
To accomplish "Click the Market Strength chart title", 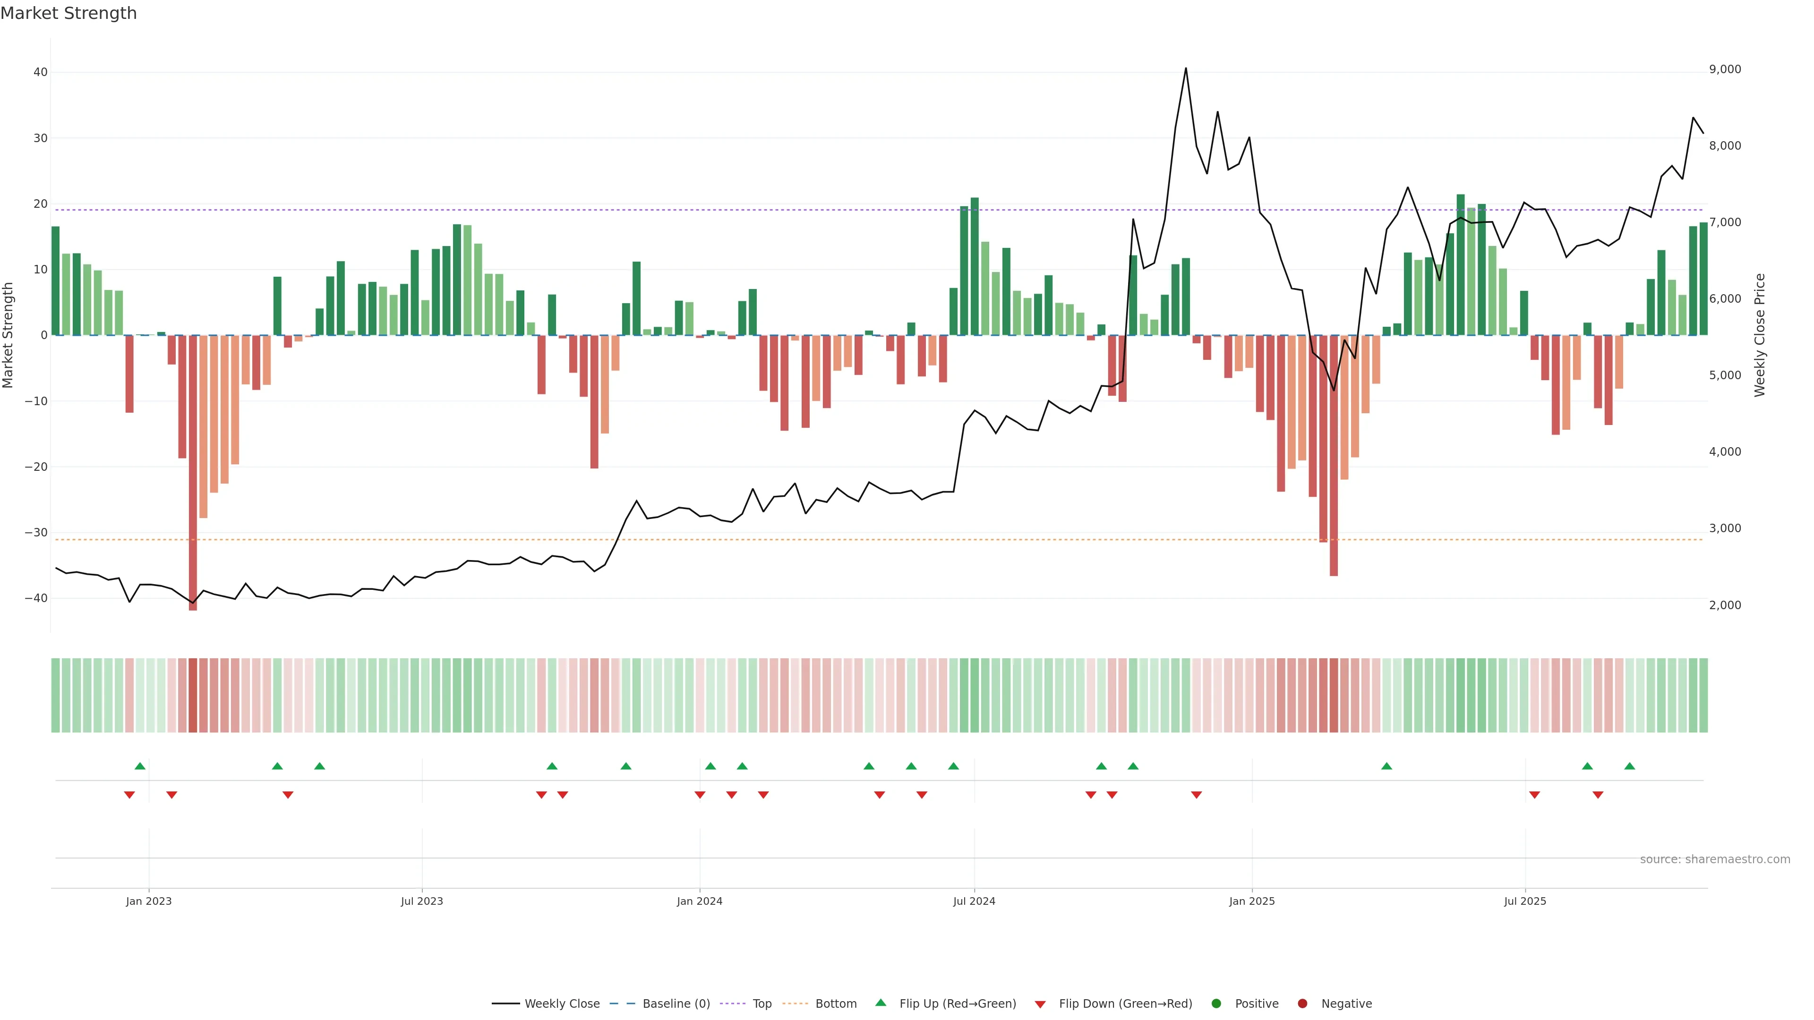I will (x=68, y=13).
